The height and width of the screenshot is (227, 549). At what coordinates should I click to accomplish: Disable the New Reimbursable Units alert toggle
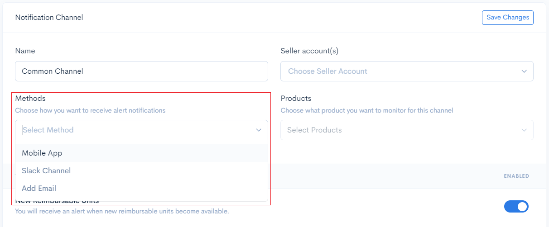point(516,207)
